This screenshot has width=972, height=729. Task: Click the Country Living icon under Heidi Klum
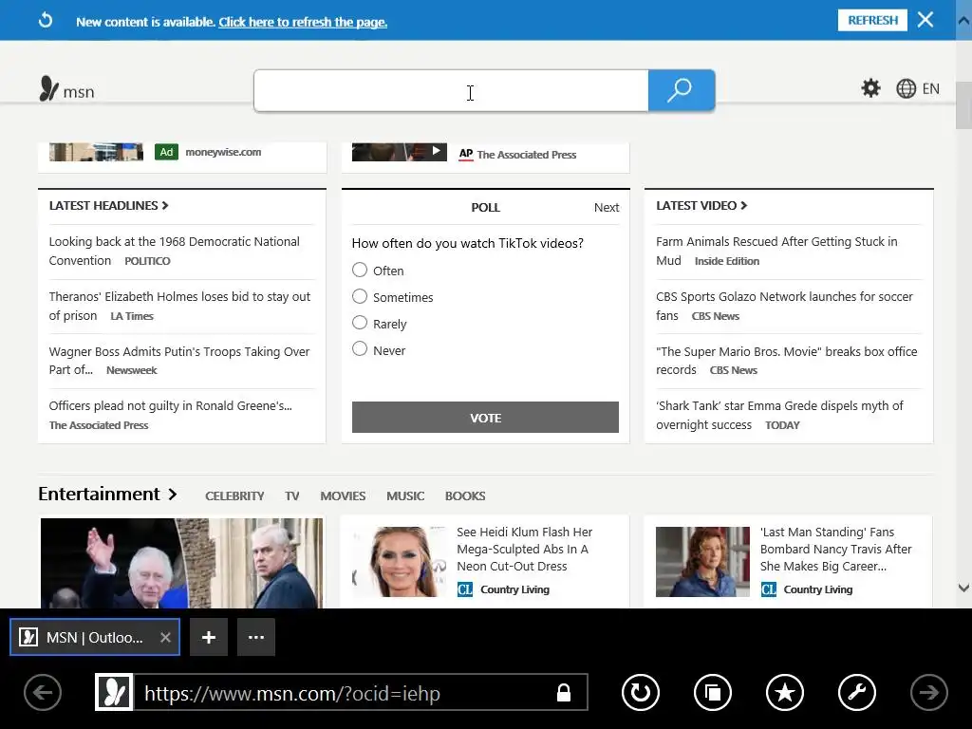(x=465, y=589)
